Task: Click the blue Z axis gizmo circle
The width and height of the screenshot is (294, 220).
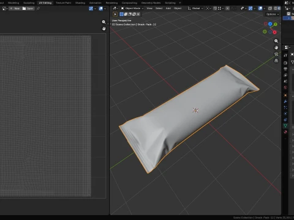Action: [x=270, y=24]
